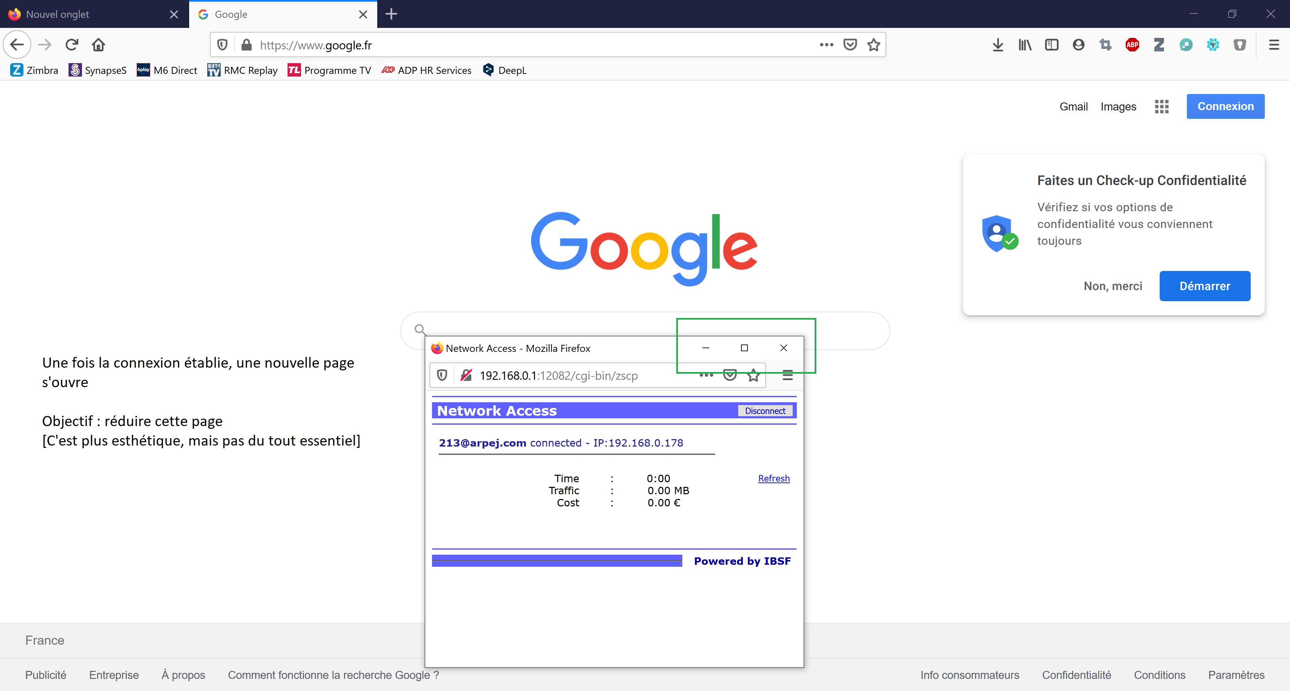Save google.fr page to Pocket
Image resolution: width=1290 pixels, height=691 pixels.
pyautogui.click(x=850, y=45)
